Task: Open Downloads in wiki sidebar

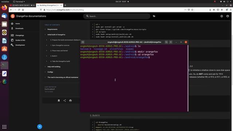Action: (19, 28)
